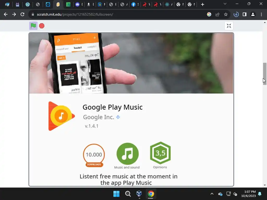Click the Music and sound label
The image size is (267, 200).
(x=127, y=167)
